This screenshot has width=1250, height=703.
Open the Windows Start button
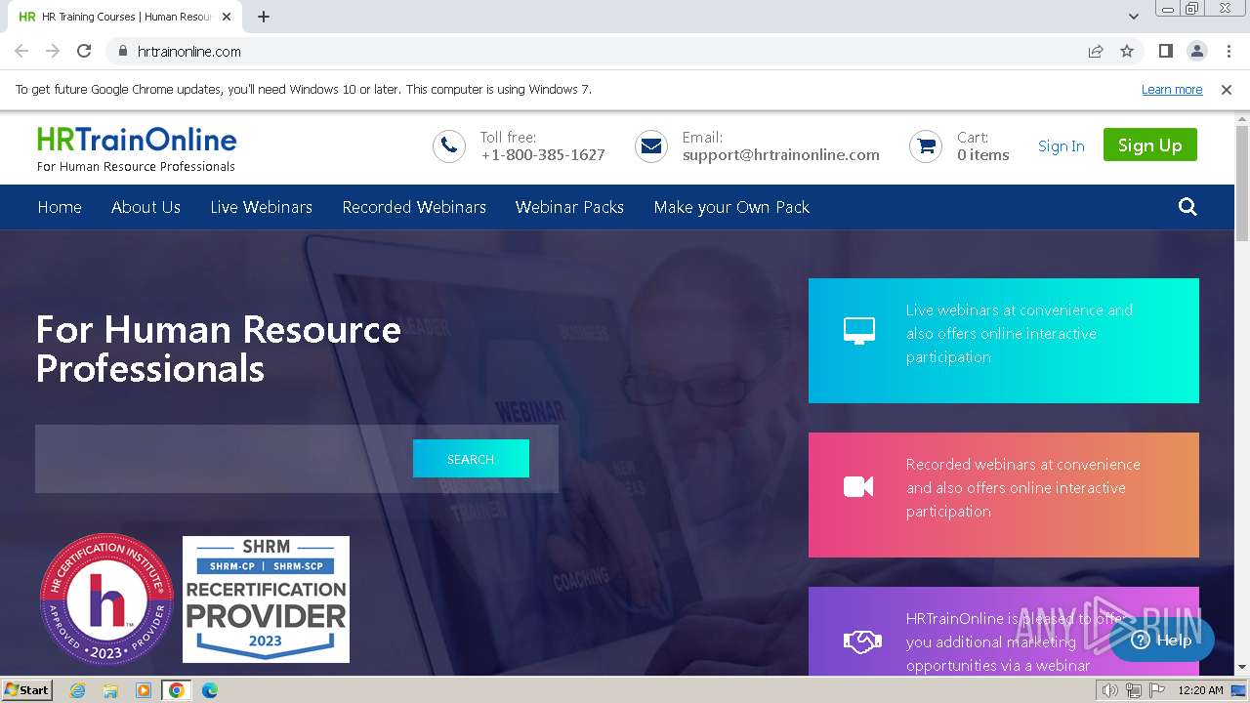(27, 690)
